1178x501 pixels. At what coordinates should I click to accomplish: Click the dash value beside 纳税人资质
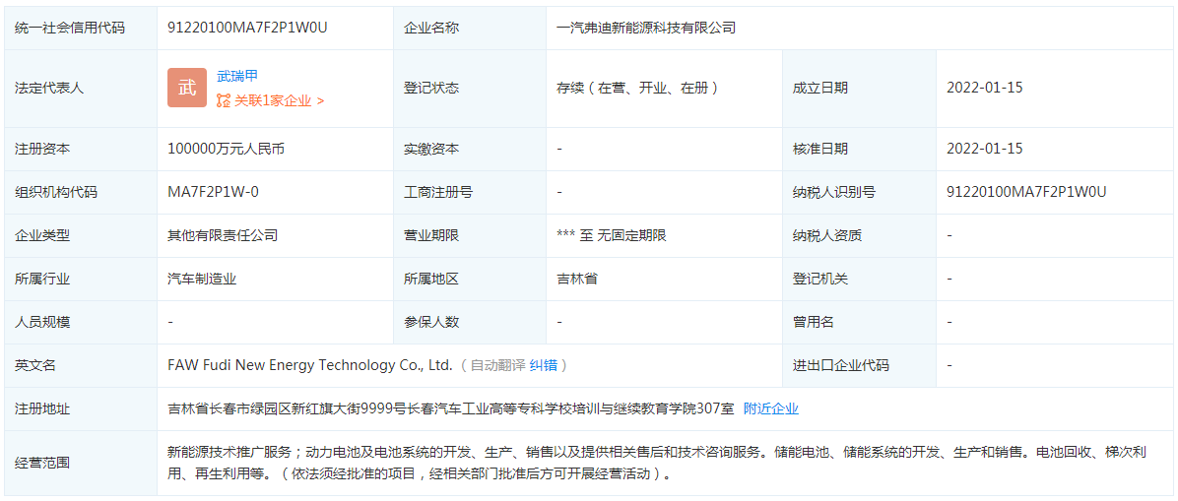[x=949, y=236]
